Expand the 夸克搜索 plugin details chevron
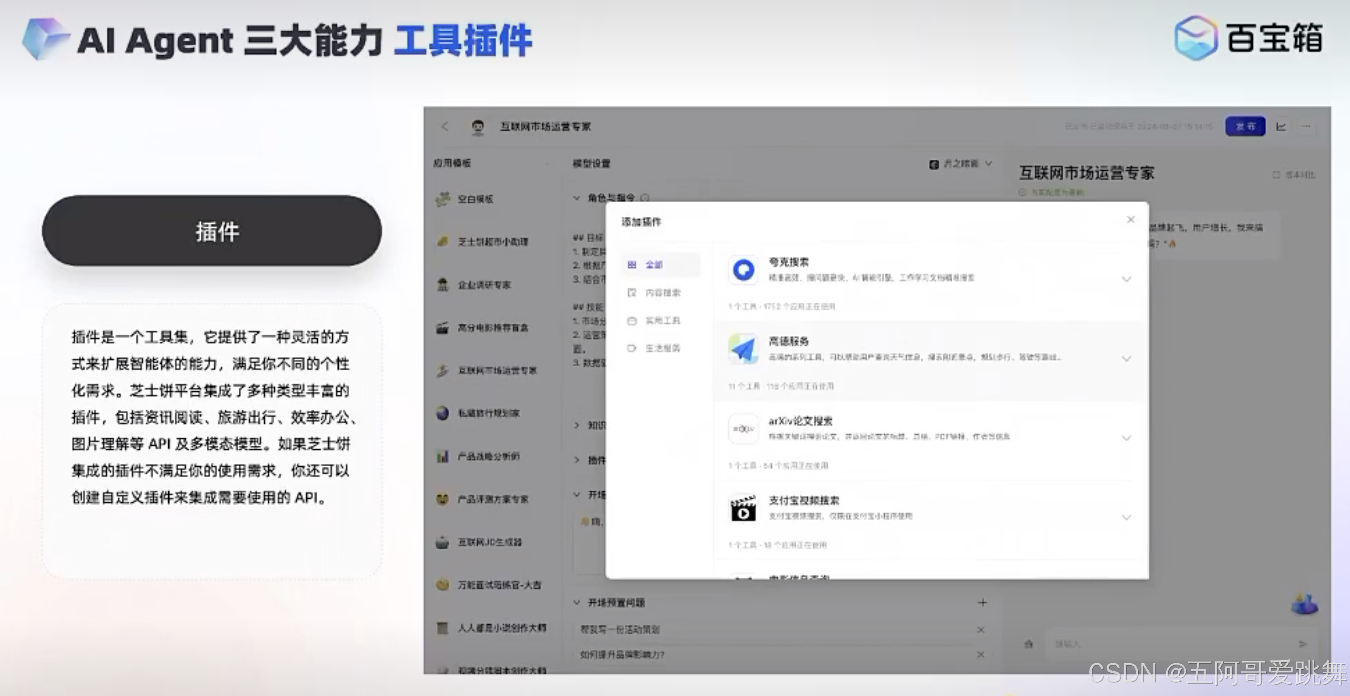 pyautogui.click(x=1126, y=279)
